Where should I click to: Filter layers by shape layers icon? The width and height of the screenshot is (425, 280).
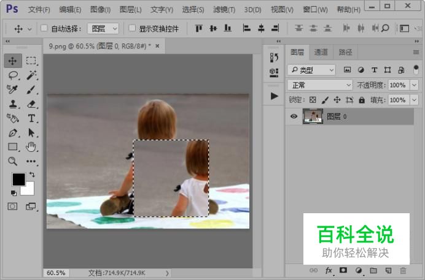(x=388, y=70)
